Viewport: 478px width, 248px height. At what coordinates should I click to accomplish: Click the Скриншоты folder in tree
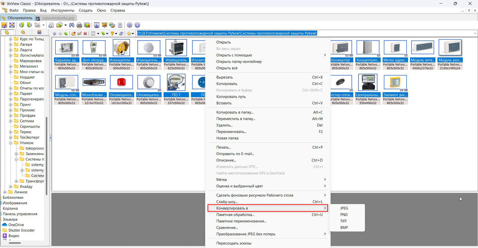pos(29,126)
